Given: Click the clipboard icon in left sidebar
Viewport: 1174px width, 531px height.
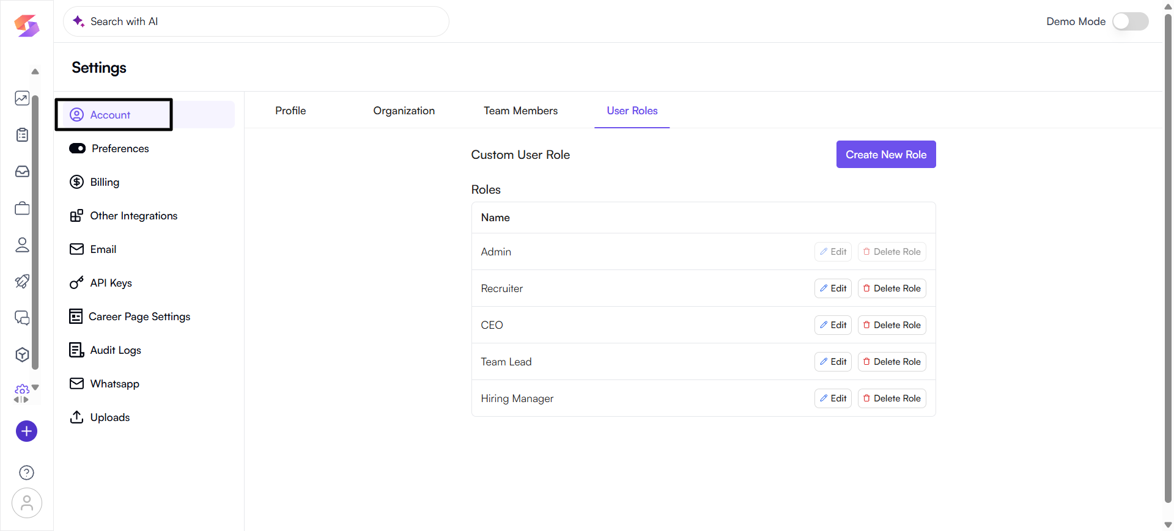Looking at the screenshot, I should [22, 135].
